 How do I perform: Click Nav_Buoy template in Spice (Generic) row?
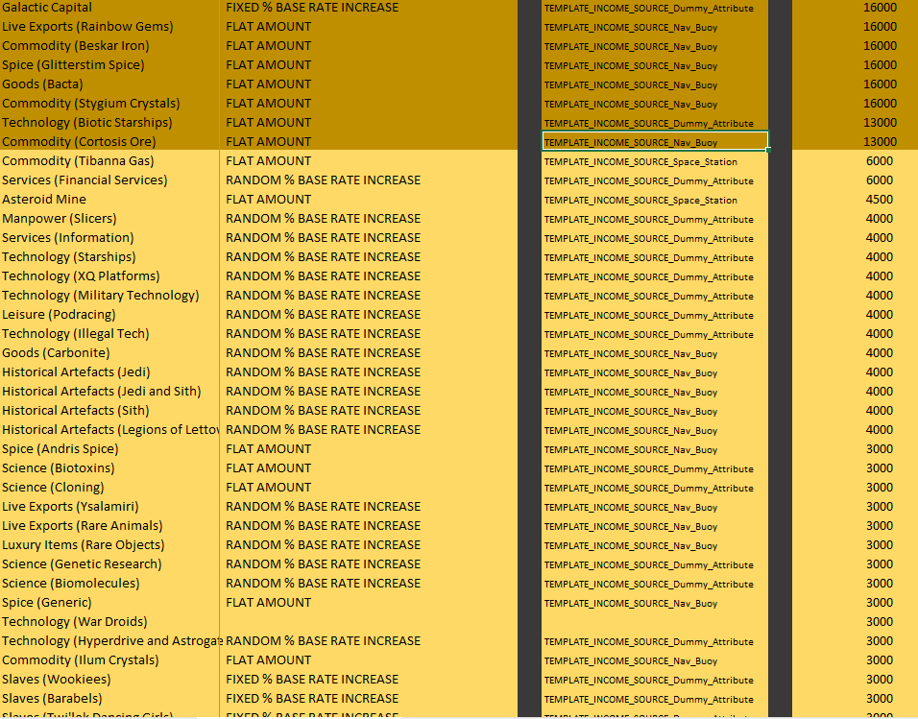(x=631, y=604)
